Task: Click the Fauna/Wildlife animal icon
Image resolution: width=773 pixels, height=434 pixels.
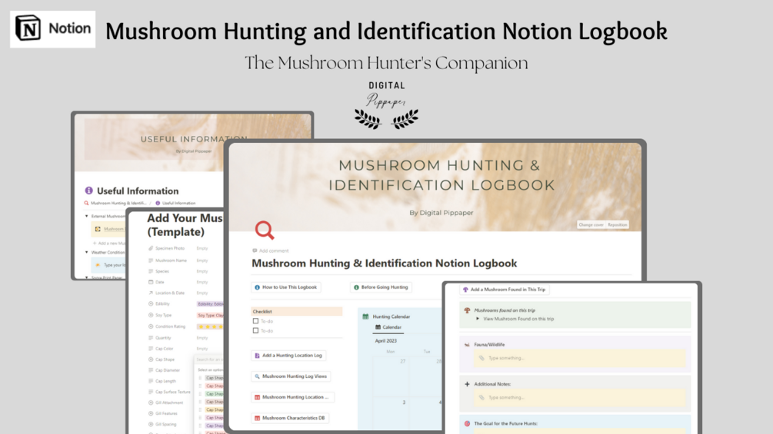Action: coord(467,345)
